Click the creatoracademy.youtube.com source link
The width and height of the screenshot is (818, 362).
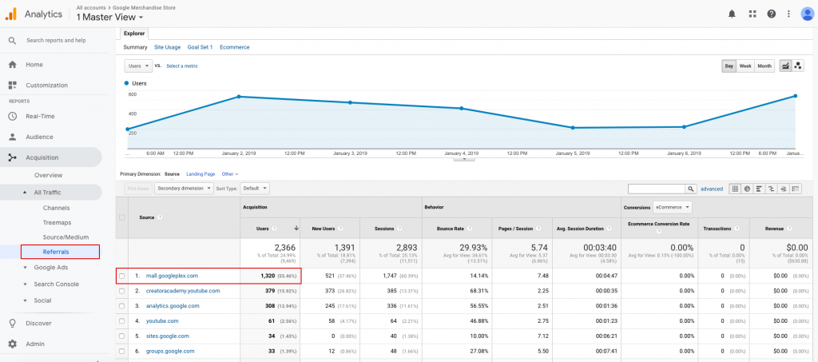(x=183, y=291)
